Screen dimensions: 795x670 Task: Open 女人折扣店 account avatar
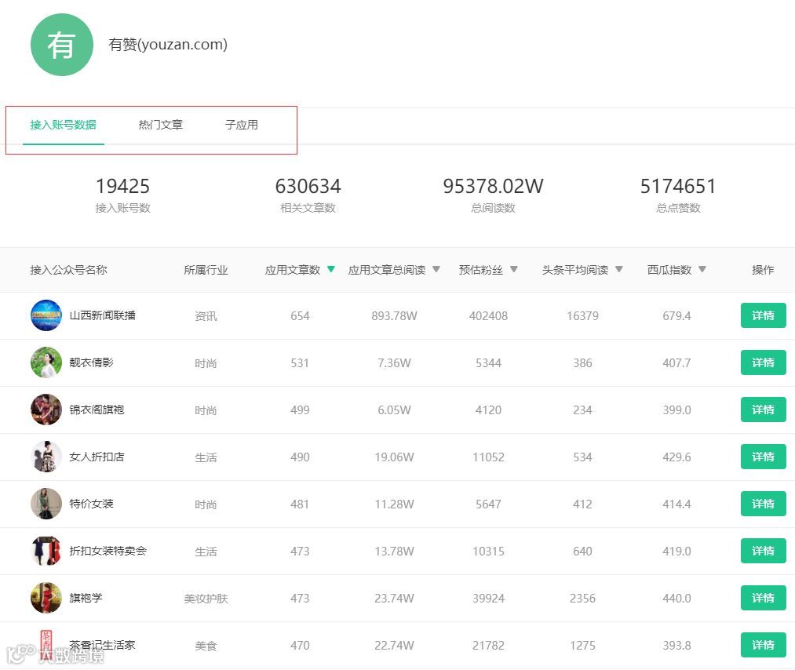(x=46, y=457)
